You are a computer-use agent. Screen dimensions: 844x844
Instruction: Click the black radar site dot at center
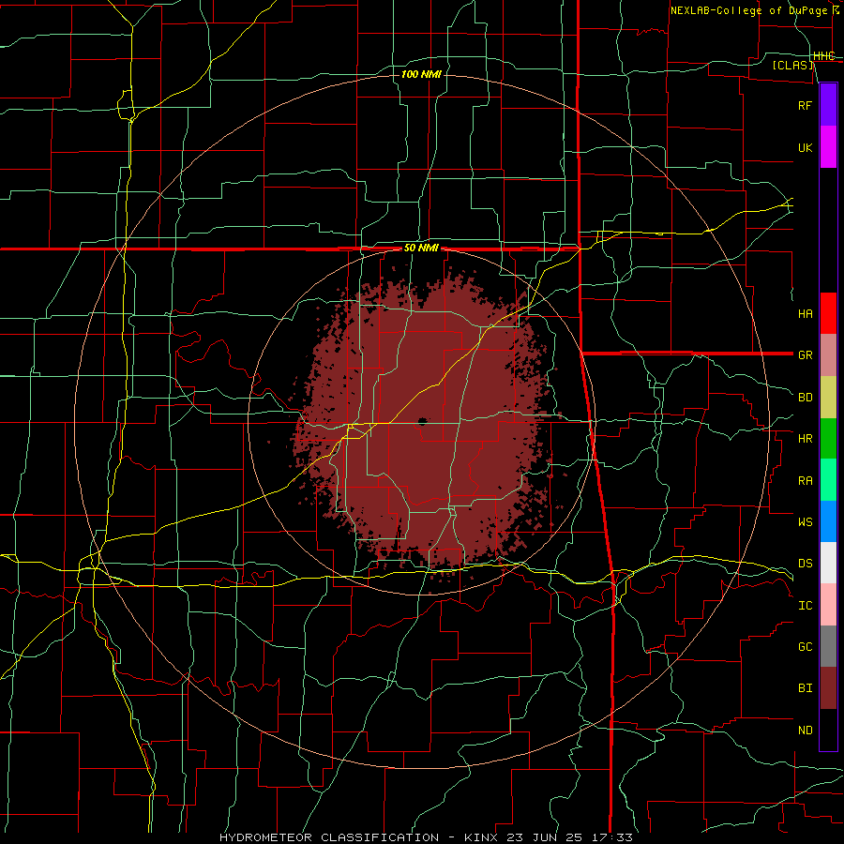click(x=422, y=421)
